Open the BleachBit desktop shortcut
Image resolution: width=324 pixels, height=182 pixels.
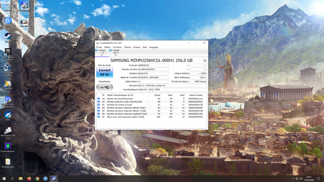pos(8,85)
